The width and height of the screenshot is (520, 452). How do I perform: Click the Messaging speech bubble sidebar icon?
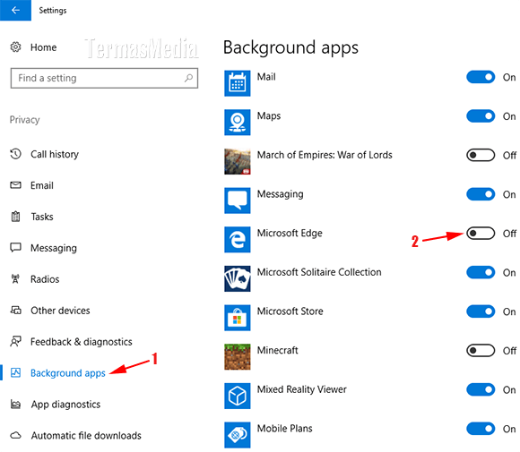(15, 248)
